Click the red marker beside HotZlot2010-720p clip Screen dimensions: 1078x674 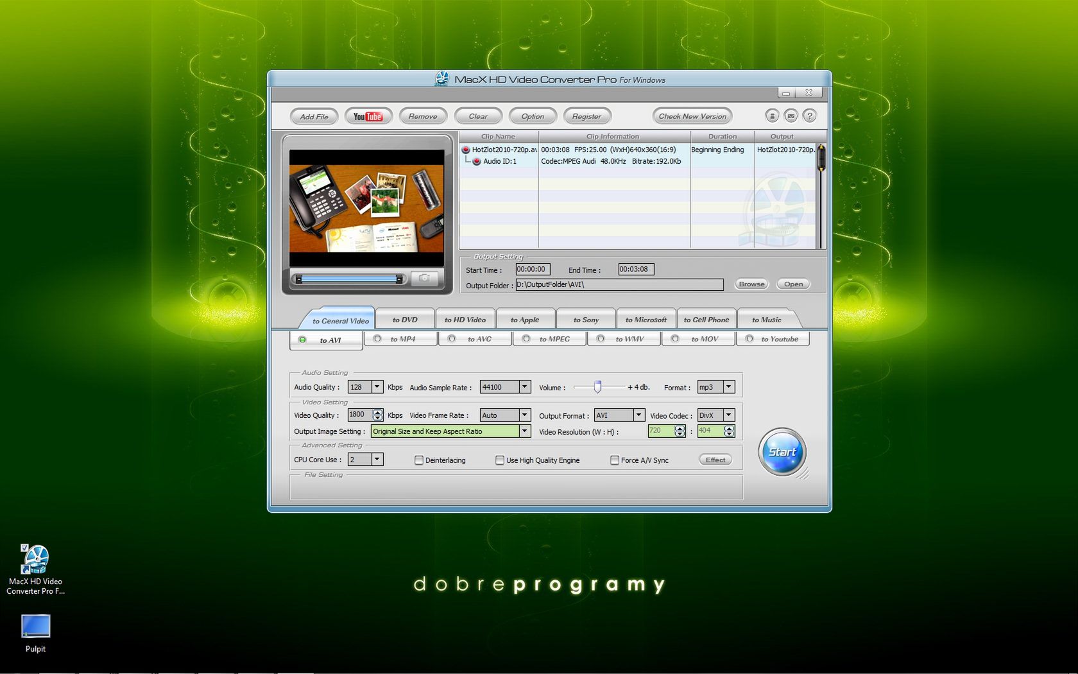click(x=466, y=150)
